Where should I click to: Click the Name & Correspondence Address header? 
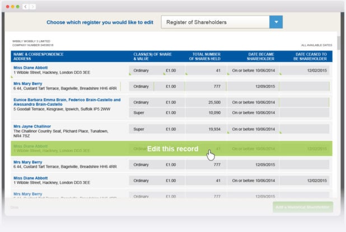coord(38,56)
